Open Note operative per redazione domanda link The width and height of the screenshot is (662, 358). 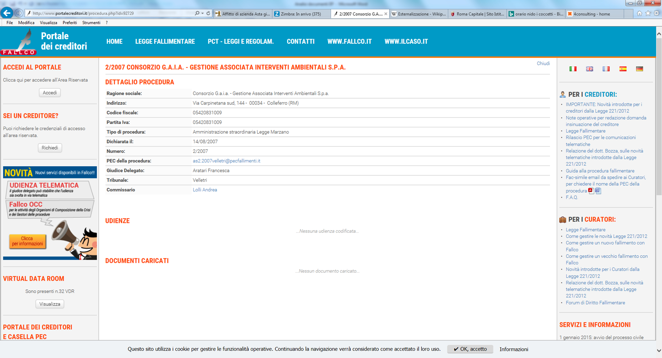[606, 121]
